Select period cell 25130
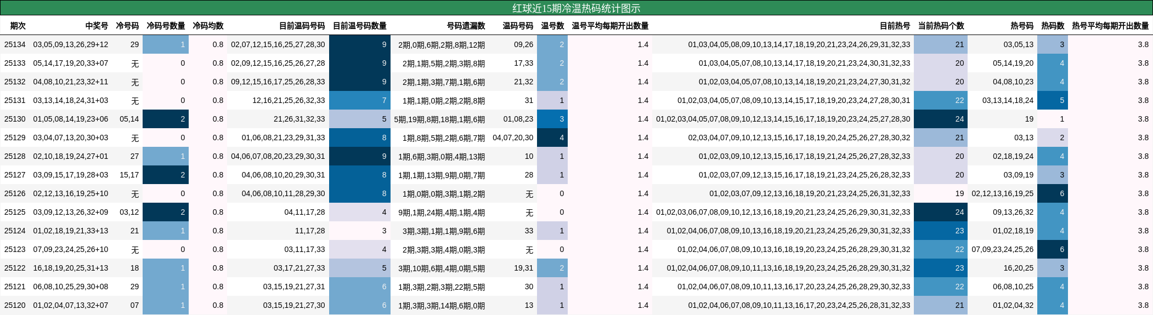This screenshot has height=315, width=1153. pos(15,119)
